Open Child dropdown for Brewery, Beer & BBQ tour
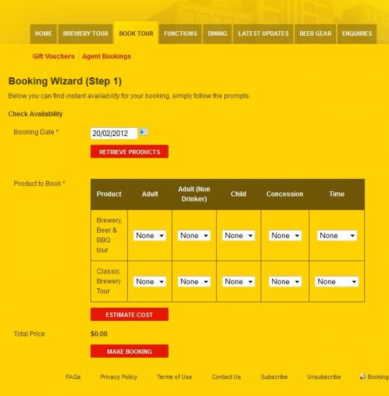Viewport: 389px width, 396px height. [239, 236]
